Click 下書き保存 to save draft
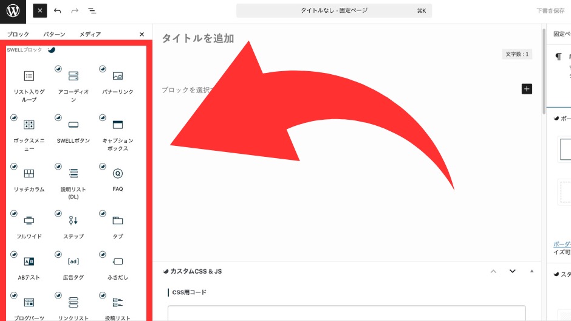 tap(550, 10)
